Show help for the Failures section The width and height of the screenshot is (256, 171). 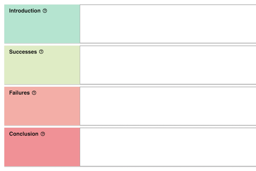[x=34, y=93]
